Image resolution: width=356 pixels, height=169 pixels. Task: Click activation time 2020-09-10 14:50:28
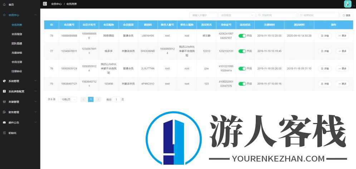tap(299, 36)
